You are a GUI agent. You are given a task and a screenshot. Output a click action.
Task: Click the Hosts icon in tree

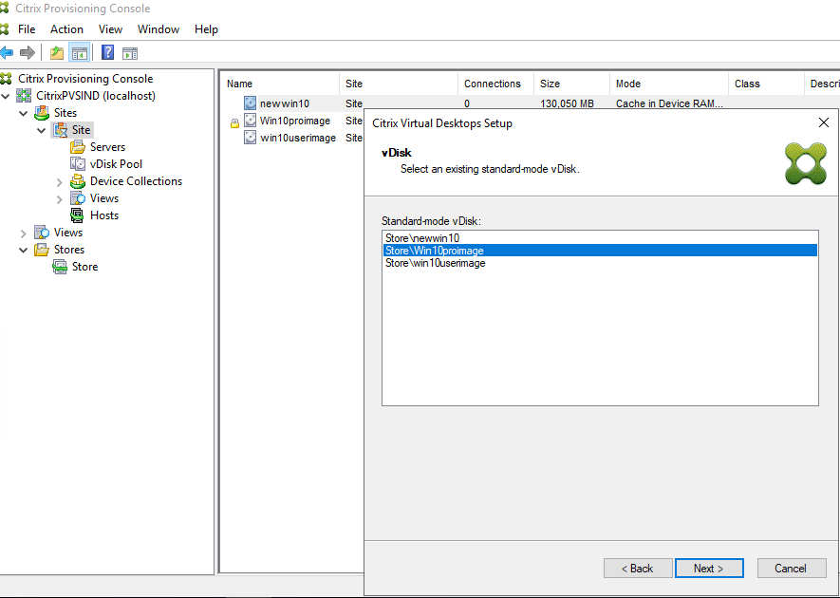point(78,215)
